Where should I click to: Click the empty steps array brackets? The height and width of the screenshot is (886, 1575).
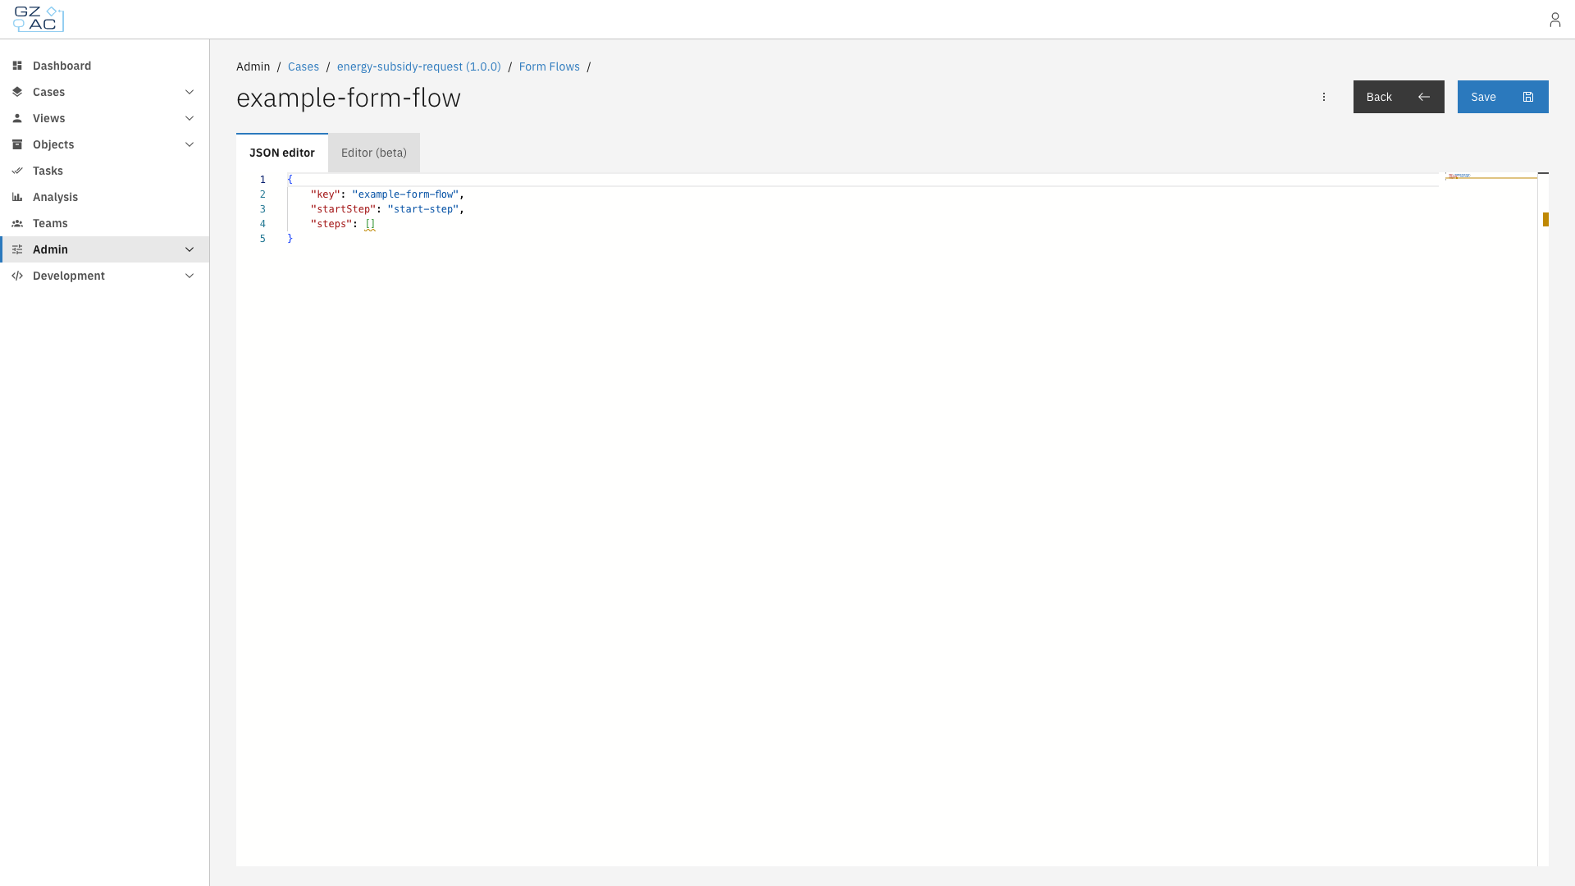pyautogui.click(x=370, y=224)
